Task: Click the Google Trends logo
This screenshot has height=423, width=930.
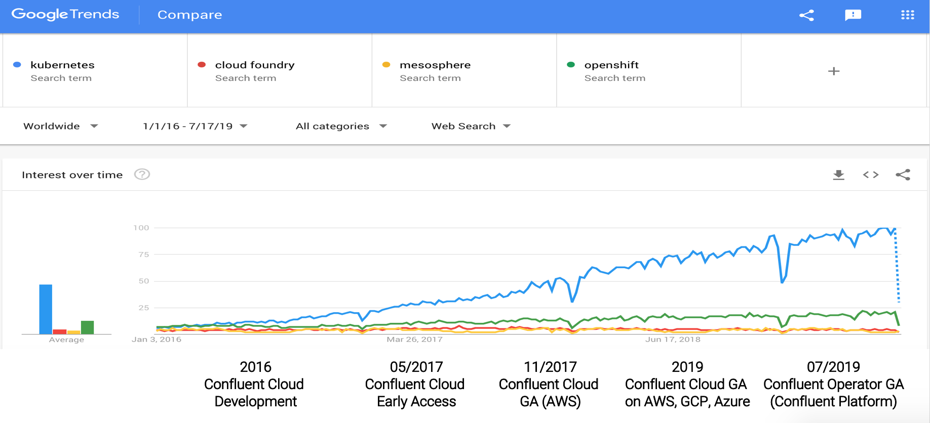Action: coord(65,14)
